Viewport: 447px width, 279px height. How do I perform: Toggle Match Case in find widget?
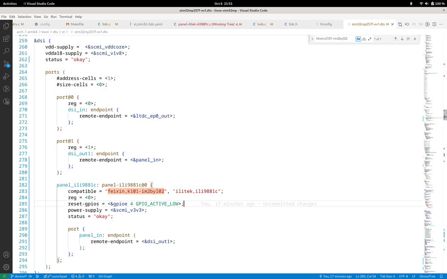pyautogui.click(x=358, y=39)
